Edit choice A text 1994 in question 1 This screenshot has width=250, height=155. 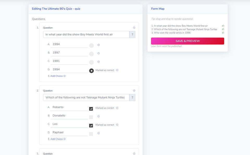click(69, 44)
